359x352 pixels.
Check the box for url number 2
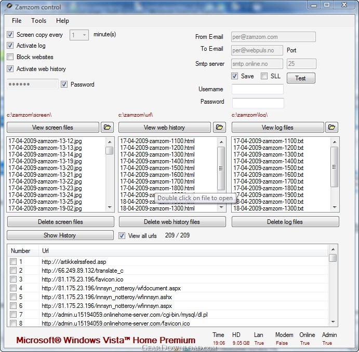tap(14, 271)
